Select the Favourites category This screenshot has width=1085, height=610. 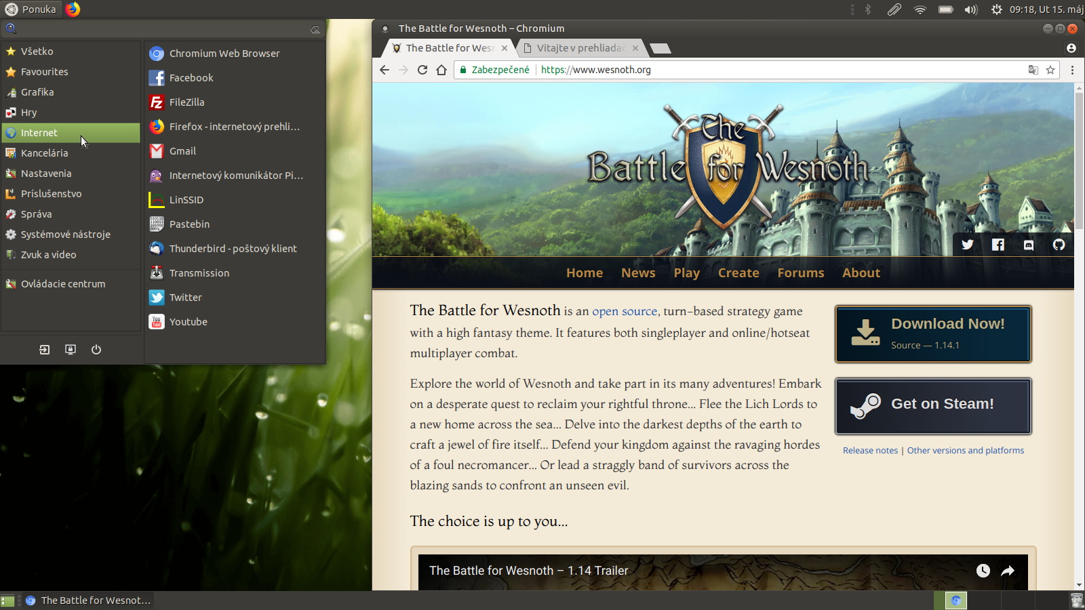(71, 72)
